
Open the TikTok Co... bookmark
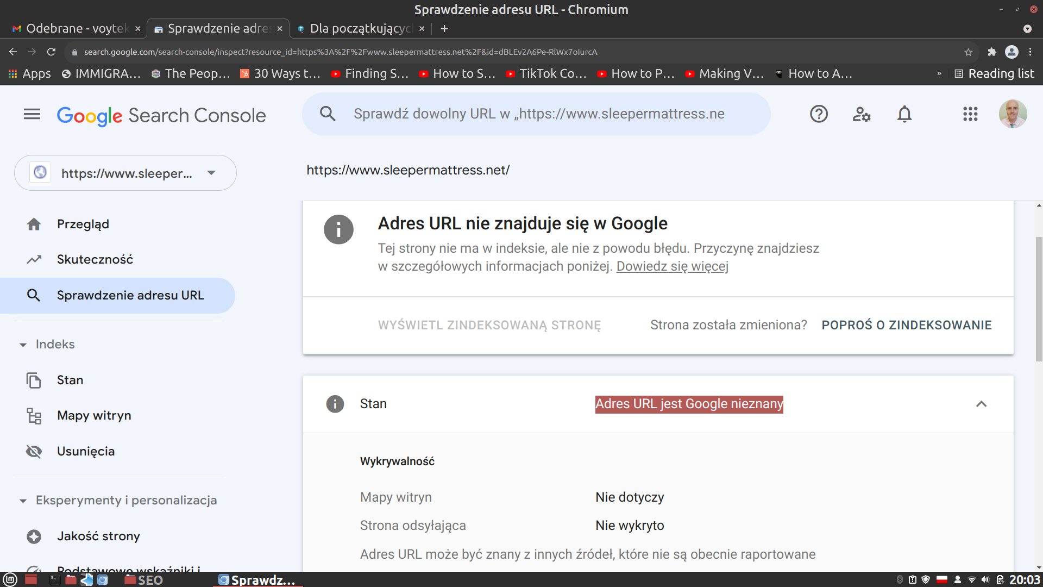point(546,73)
